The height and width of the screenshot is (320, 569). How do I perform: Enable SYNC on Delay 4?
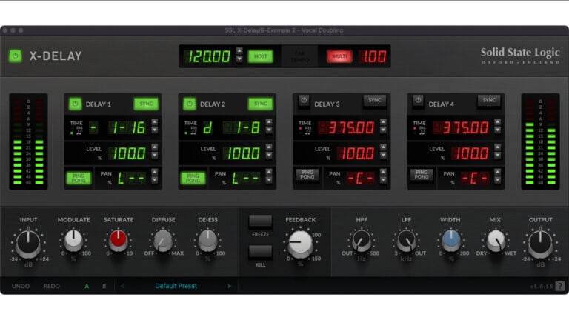[x=489, y=100]
